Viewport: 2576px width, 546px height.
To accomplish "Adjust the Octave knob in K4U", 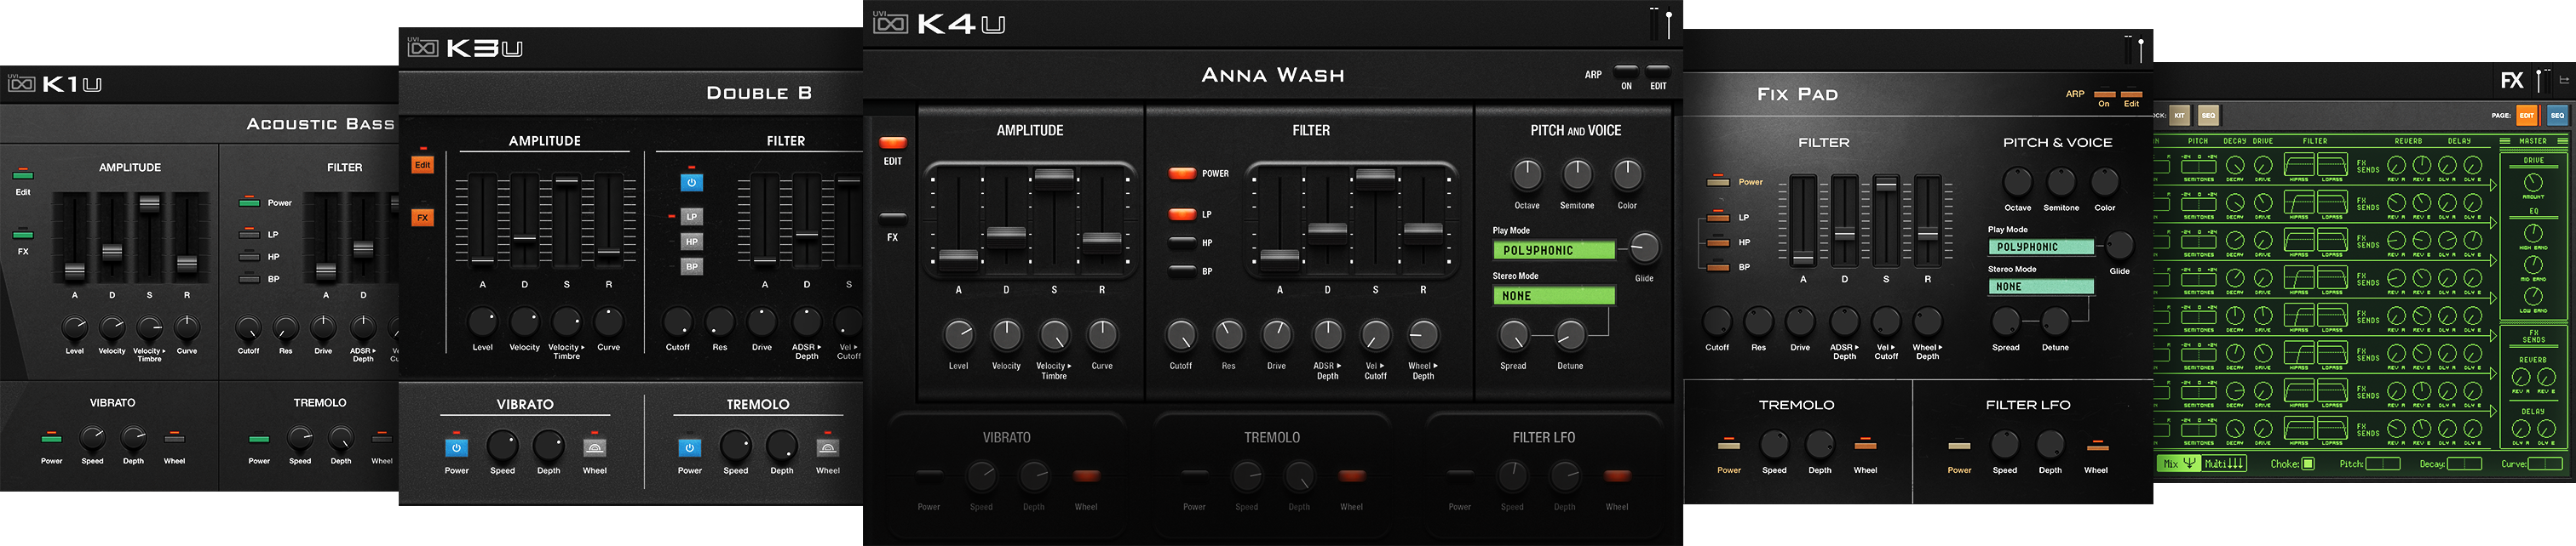I will tap(1527, 174).
